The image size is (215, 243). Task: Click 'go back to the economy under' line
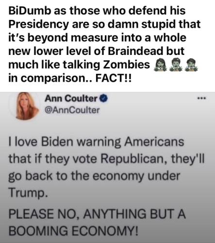(x=94, y=176)
